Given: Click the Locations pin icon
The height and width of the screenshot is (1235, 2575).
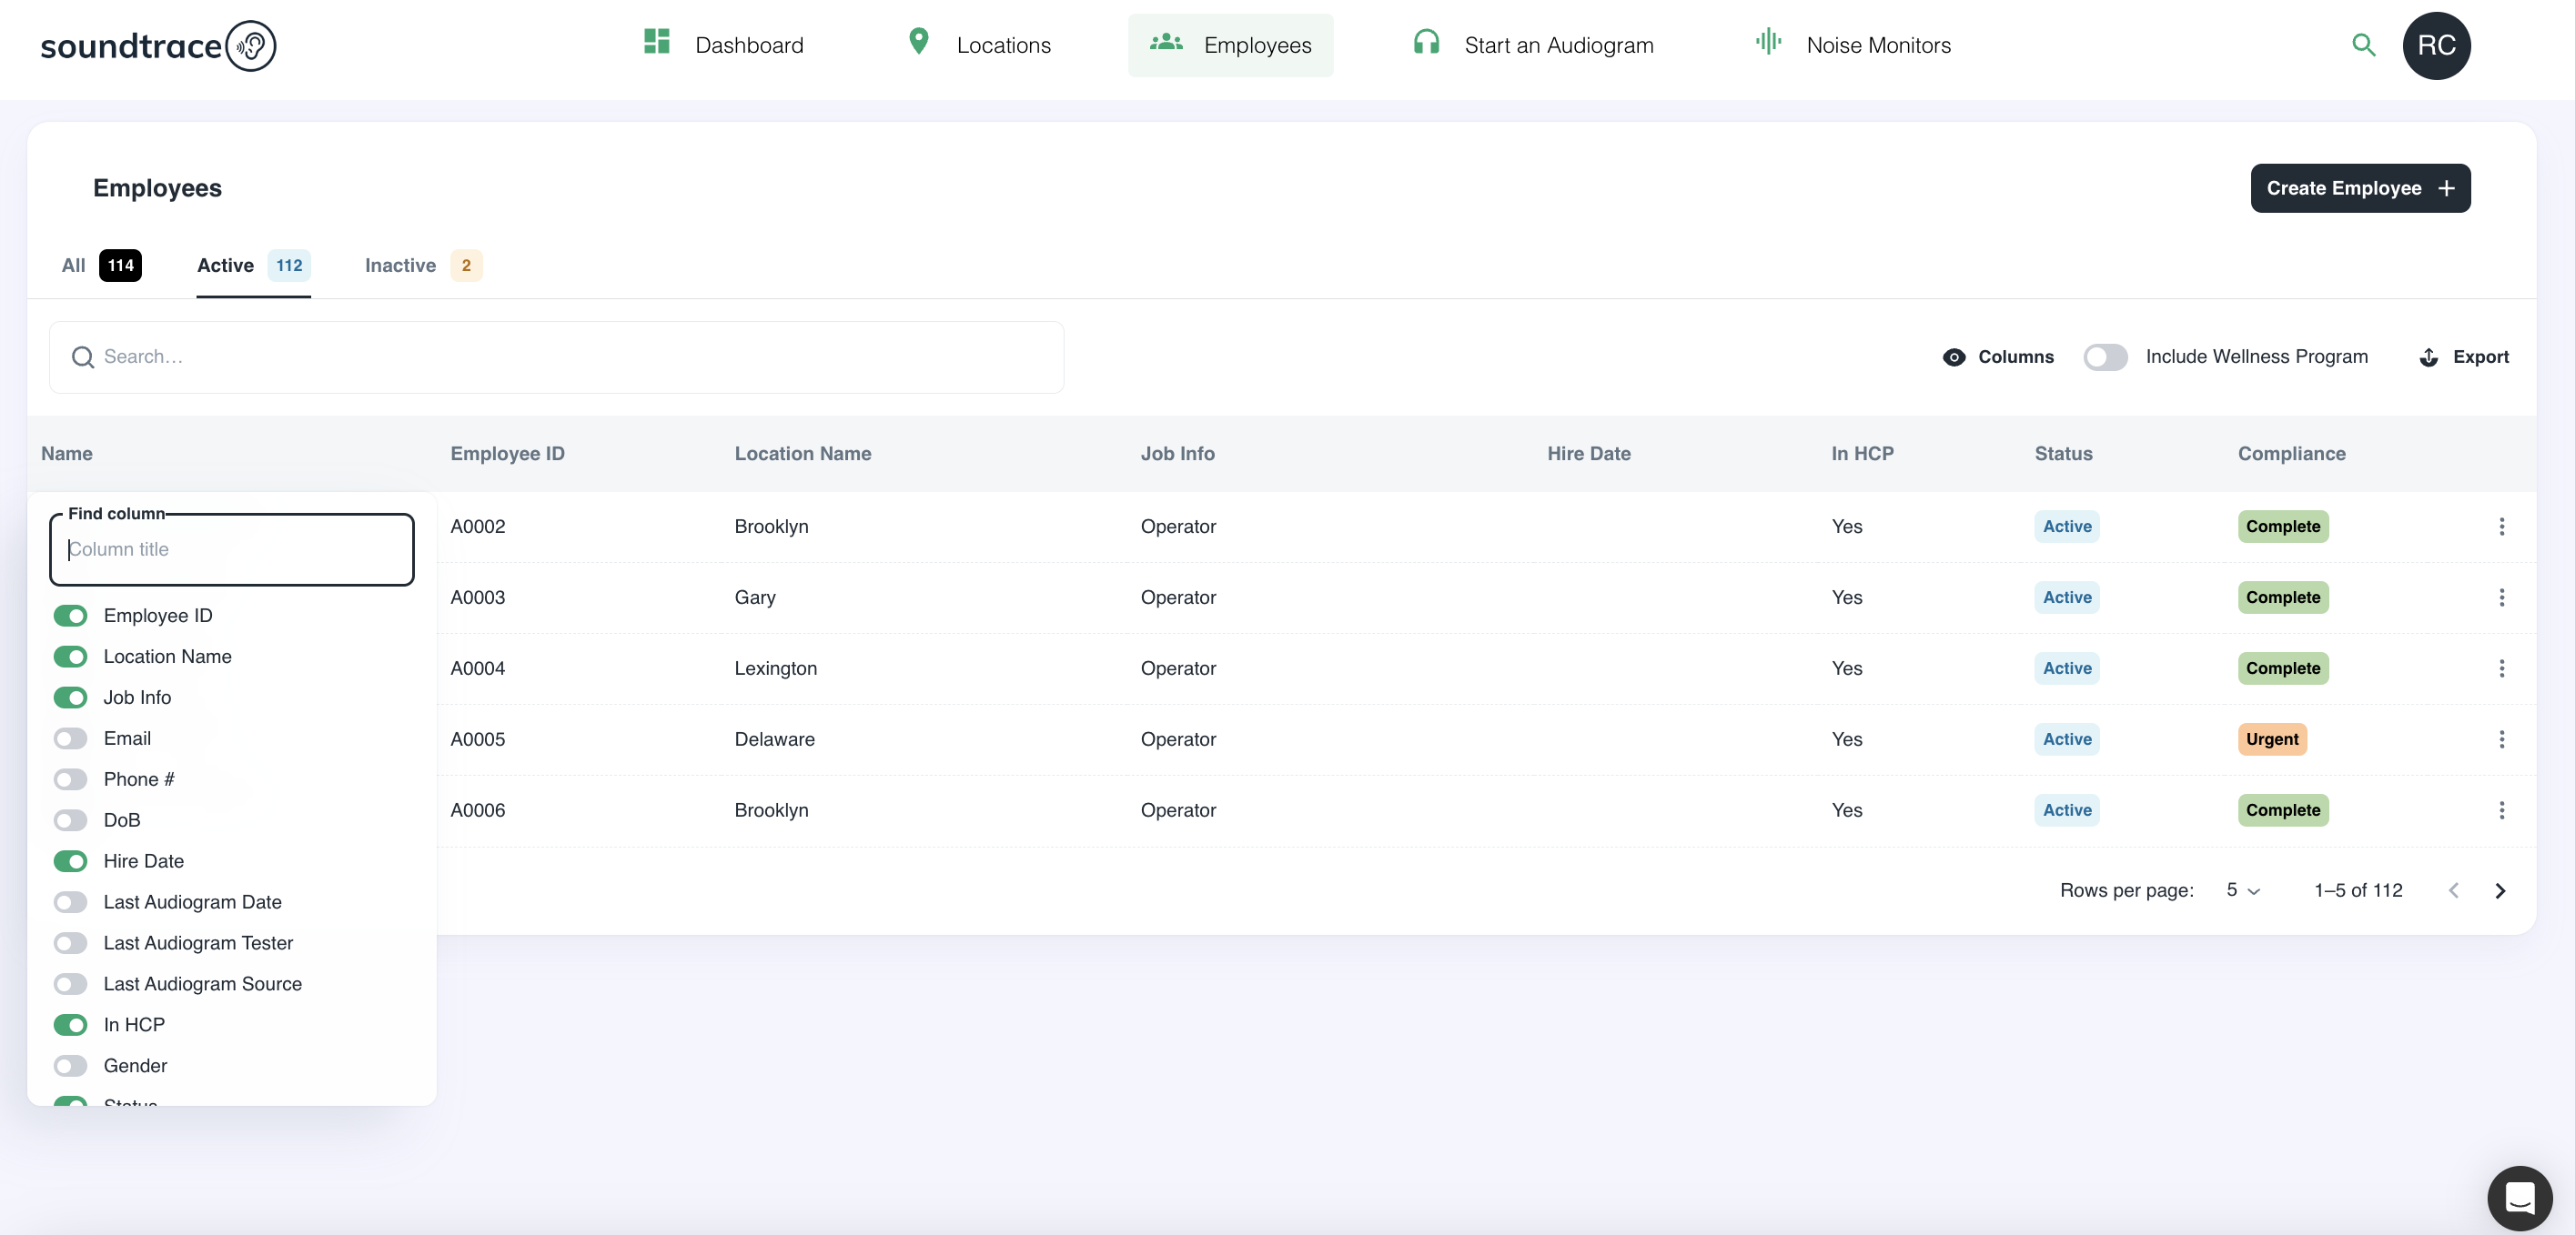Looking at the screenshot, I should (x=918, y=42).
